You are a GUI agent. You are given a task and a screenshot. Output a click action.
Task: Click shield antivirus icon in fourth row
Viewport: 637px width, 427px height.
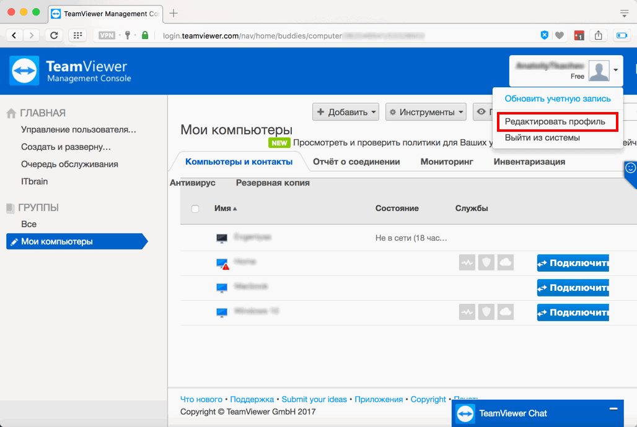(486, 312)
